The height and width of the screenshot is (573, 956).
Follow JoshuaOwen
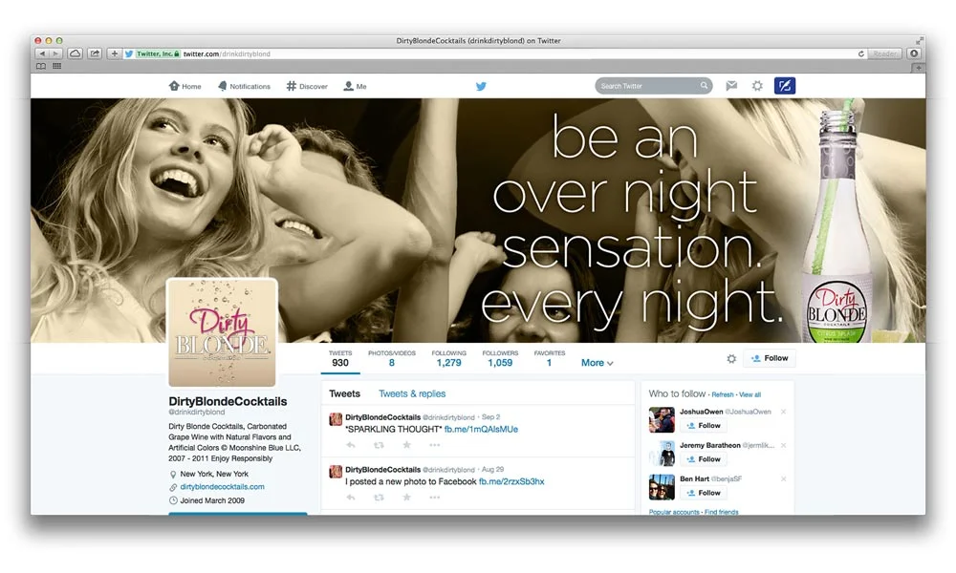click(703, 426)
